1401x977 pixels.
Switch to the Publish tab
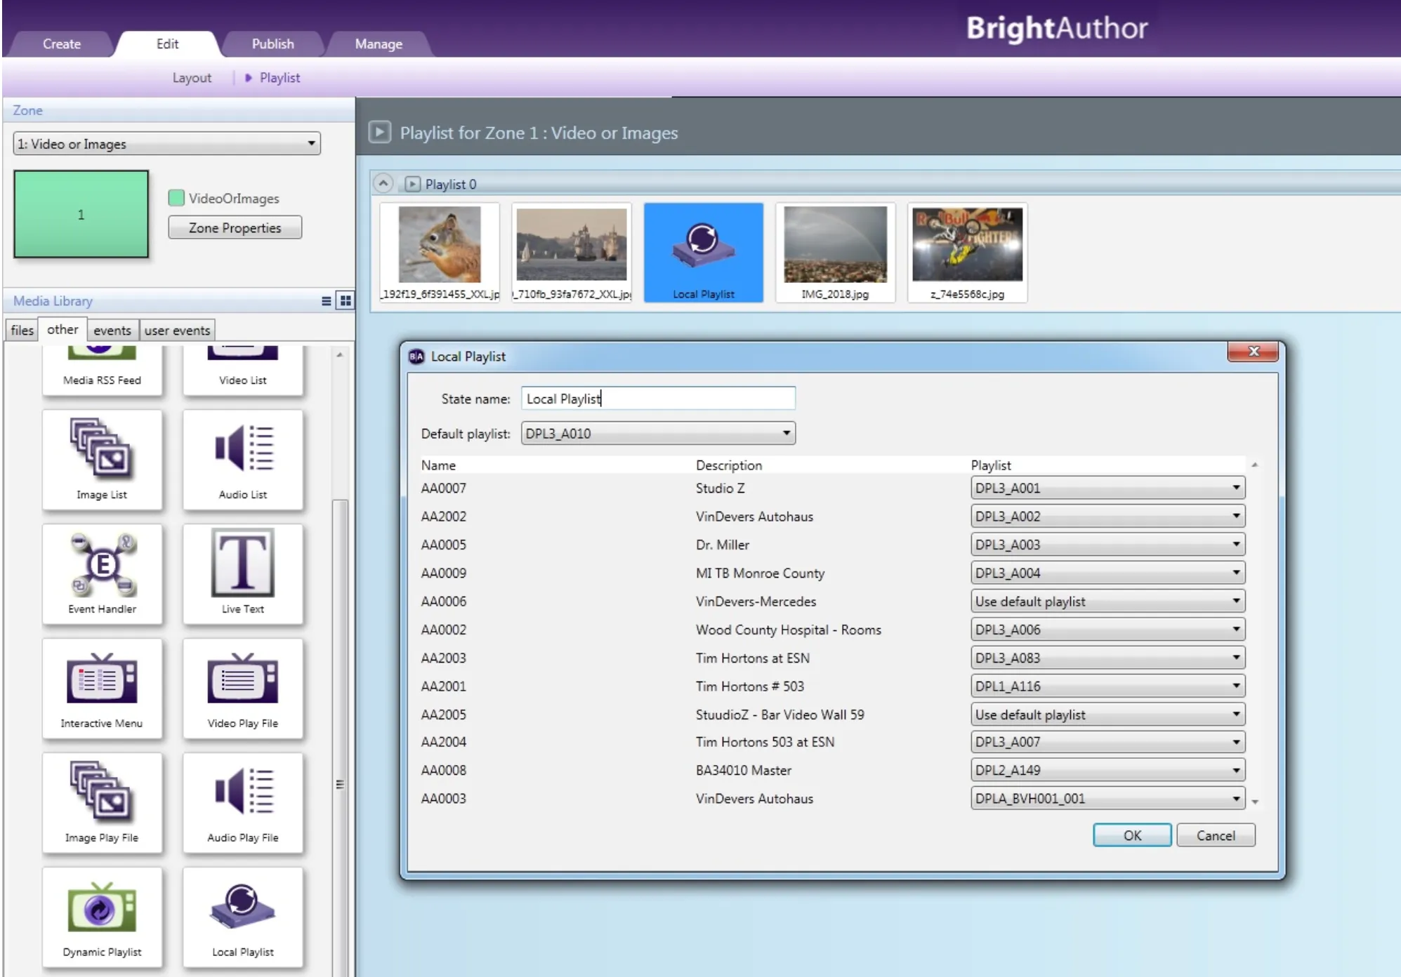[272, 44]
